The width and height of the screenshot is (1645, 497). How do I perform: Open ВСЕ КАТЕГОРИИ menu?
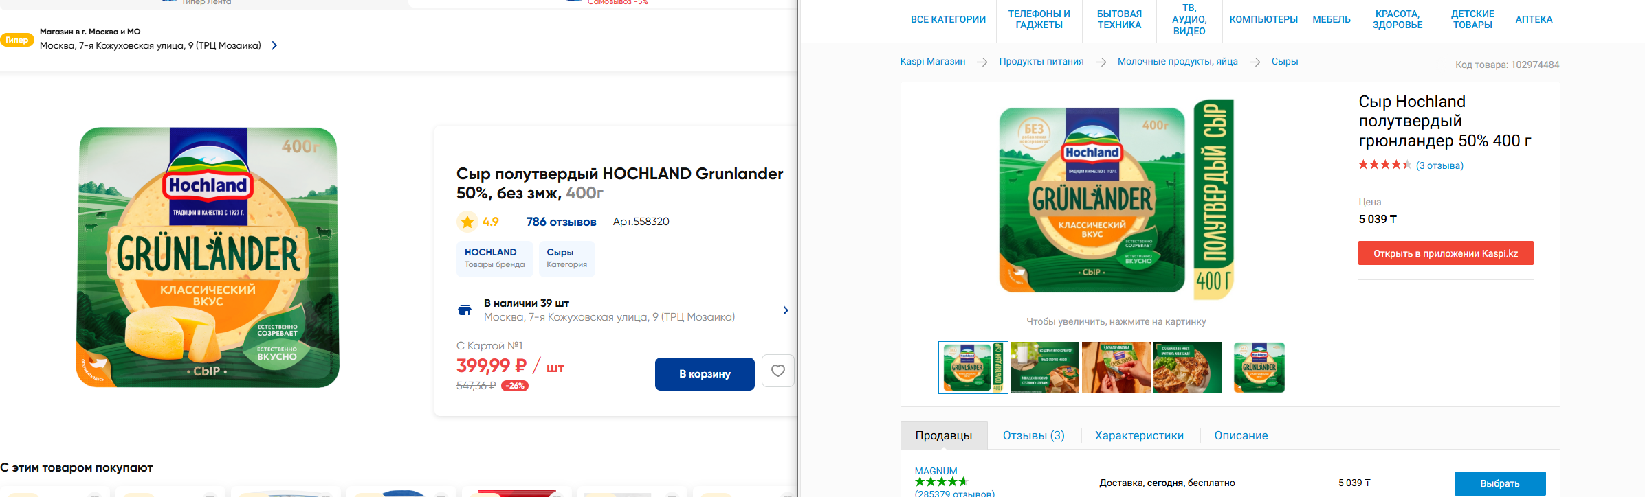coord(948,20)
